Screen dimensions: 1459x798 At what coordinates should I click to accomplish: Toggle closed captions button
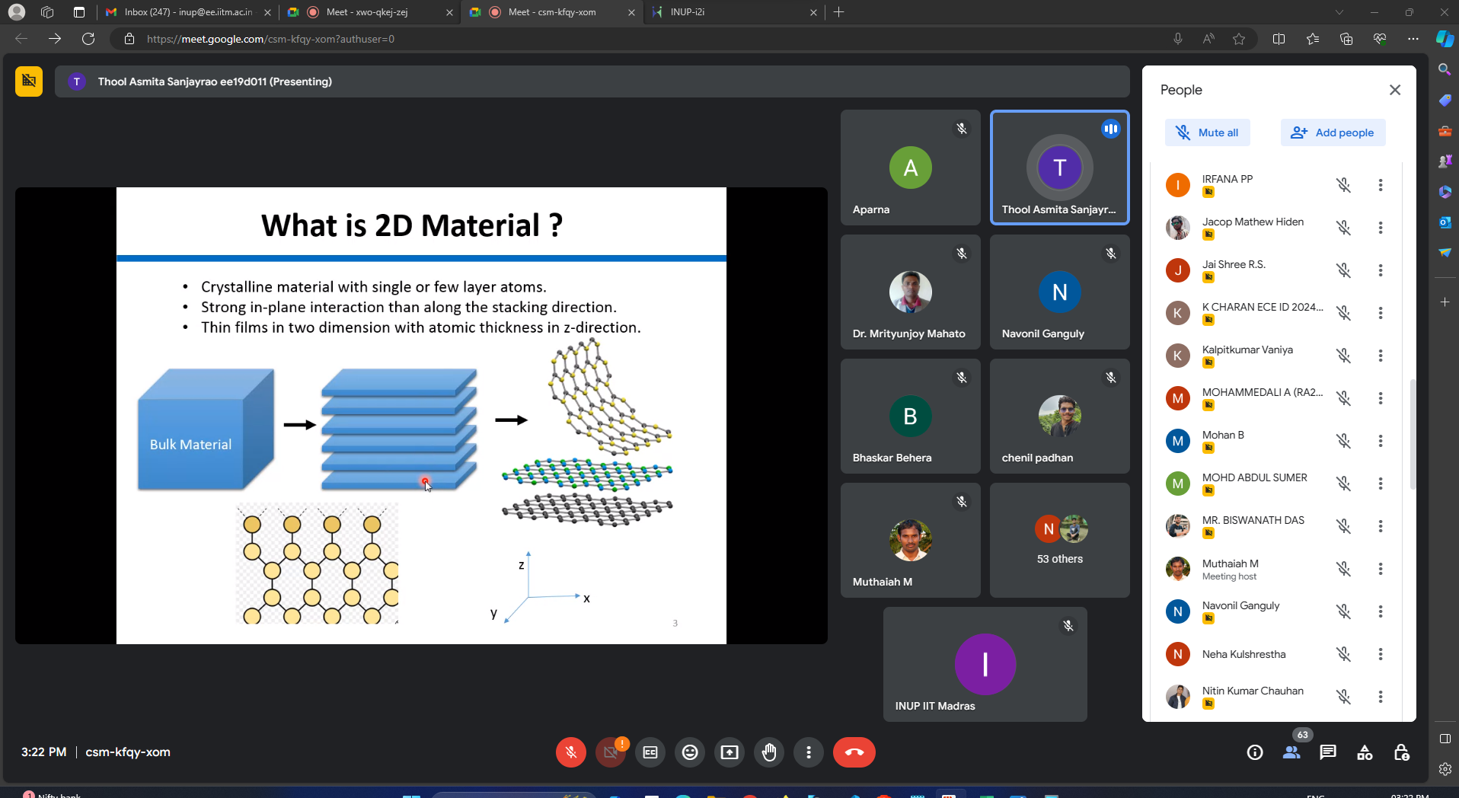click(650, 752)
